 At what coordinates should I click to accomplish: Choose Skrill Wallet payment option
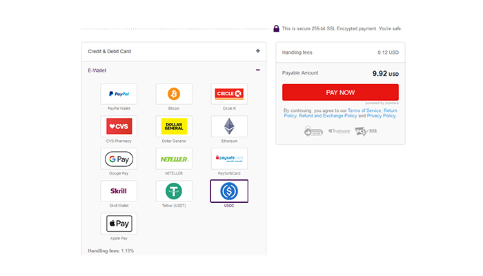(x=119, y=191)
